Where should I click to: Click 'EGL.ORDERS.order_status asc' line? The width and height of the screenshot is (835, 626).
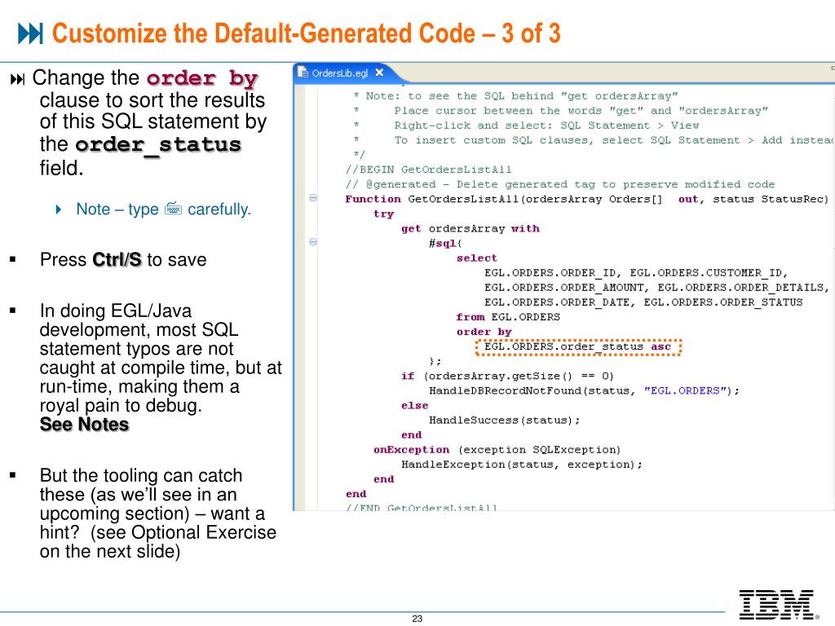578,347
